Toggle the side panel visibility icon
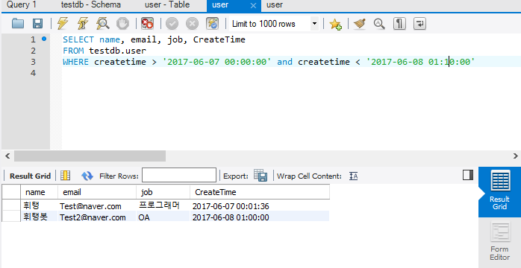This screenshot has width=521, height=268. click(468, 175)
